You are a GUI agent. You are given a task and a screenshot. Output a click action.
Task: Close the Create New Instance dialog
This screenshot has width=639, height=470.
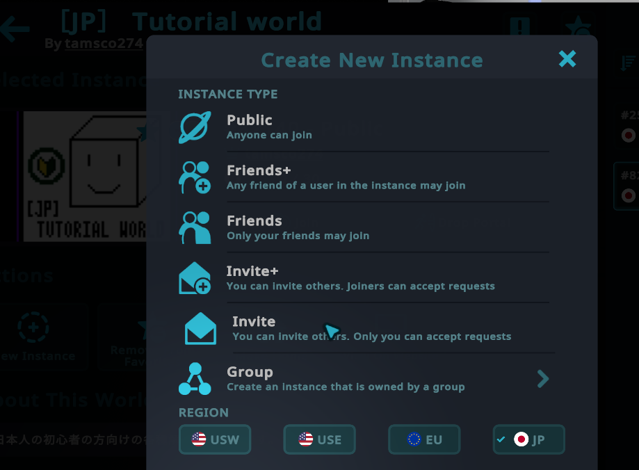[x=567, y=59]
